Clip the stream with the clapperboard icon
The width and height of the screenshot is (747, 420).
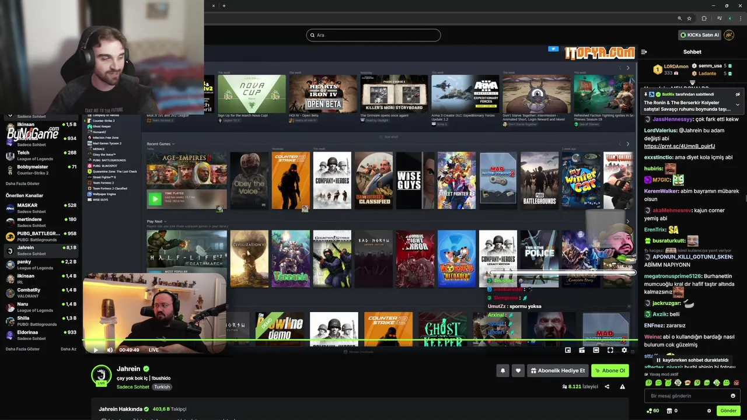[x=582, y=350]
